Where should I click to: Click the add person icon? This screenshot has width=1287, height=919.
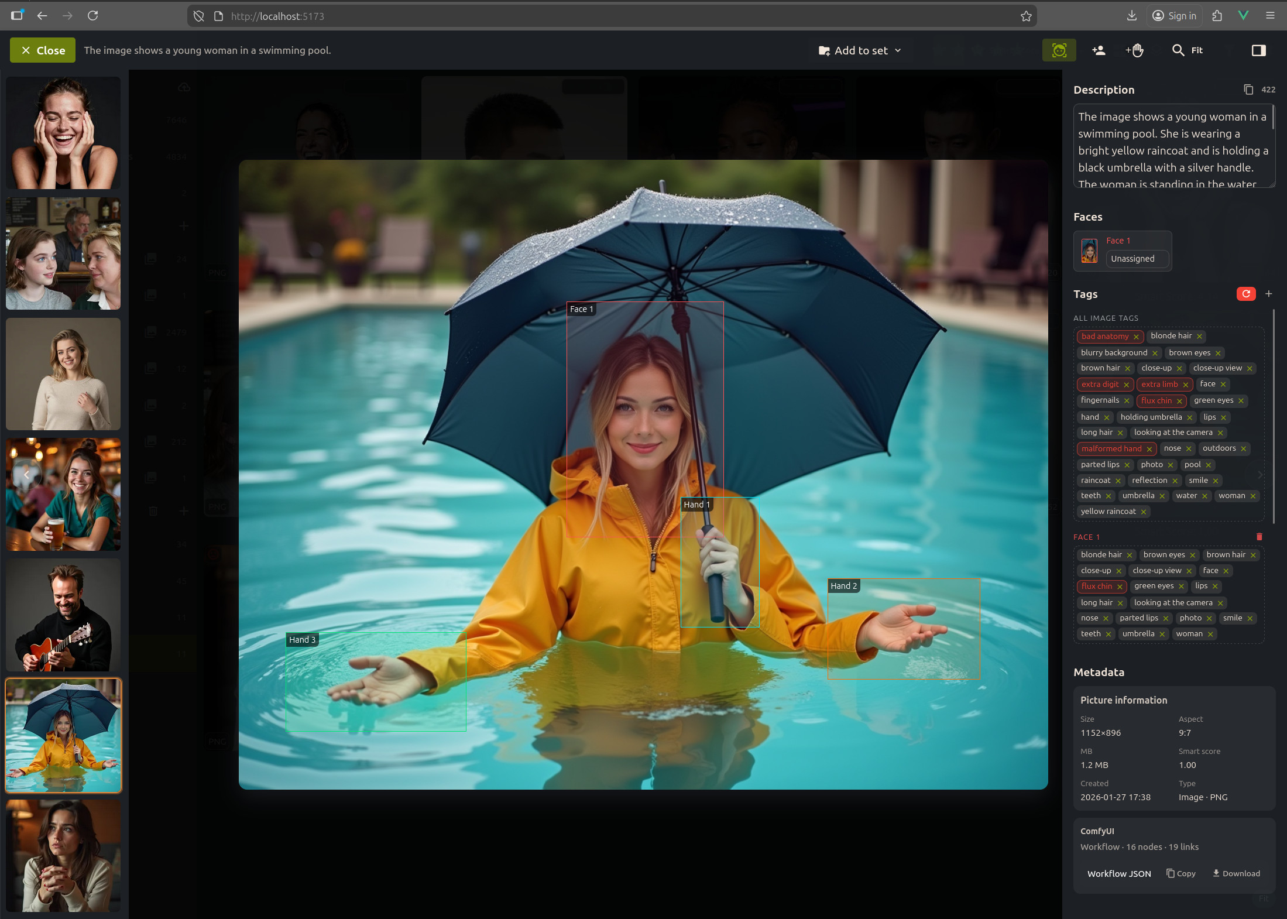1099,50
